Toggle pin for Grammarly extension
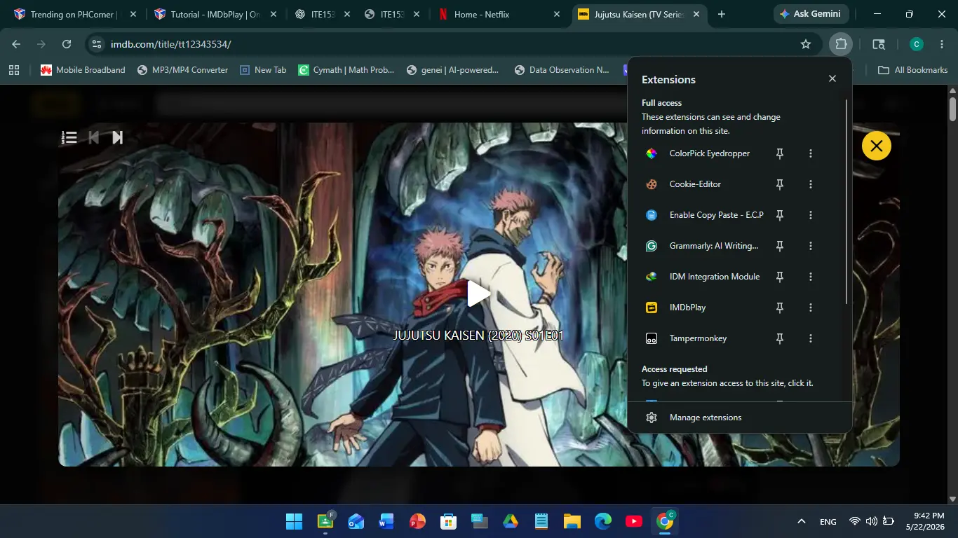This screenshot has width=958, height=538. coord(779,246)
